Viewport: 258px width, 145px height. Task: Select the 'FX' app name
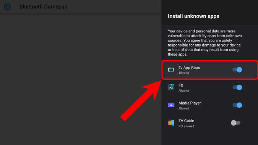click(181, 85)
